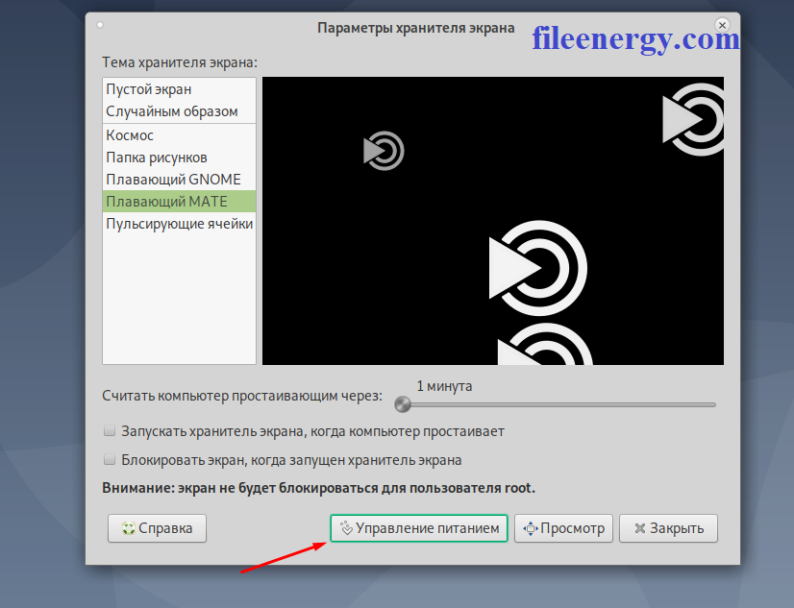Select "Плавающий GNOME" theme

pyautogui.click(x=179, y=180)
